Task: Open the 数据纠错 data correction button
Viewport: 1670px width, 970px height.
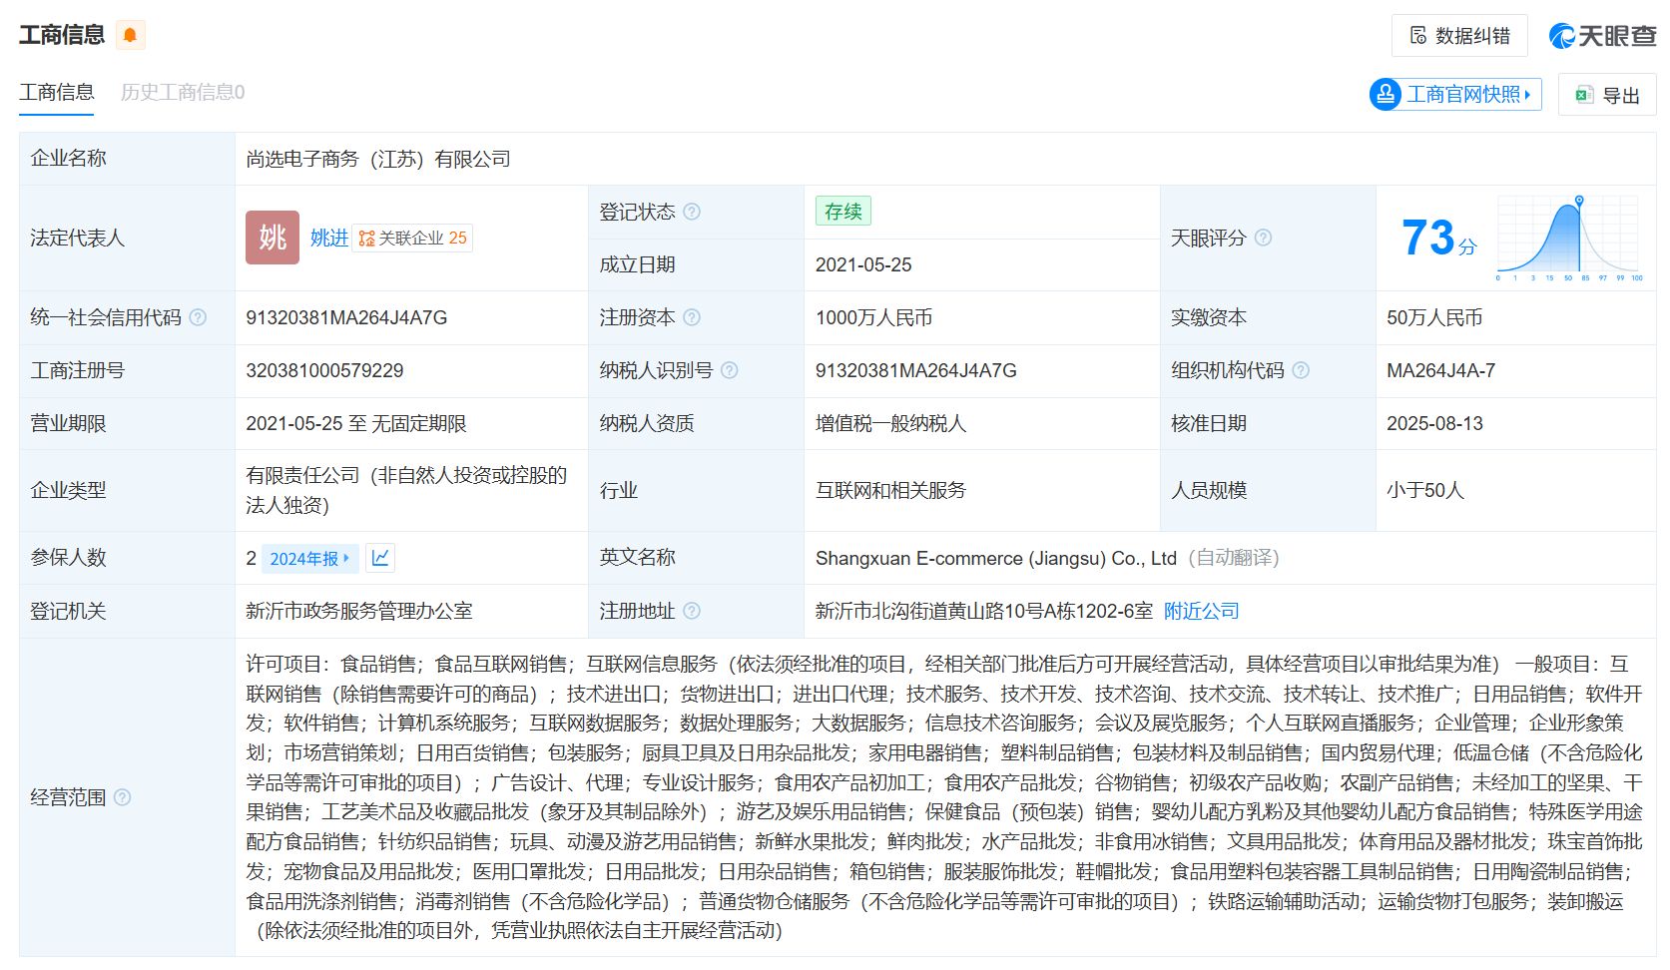Action: (1459, 36)
